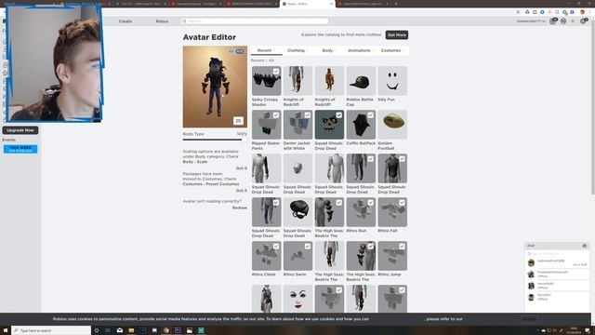Select the Golden Football item
Viewport: 595px width, 335px height.
click(392, 125)
